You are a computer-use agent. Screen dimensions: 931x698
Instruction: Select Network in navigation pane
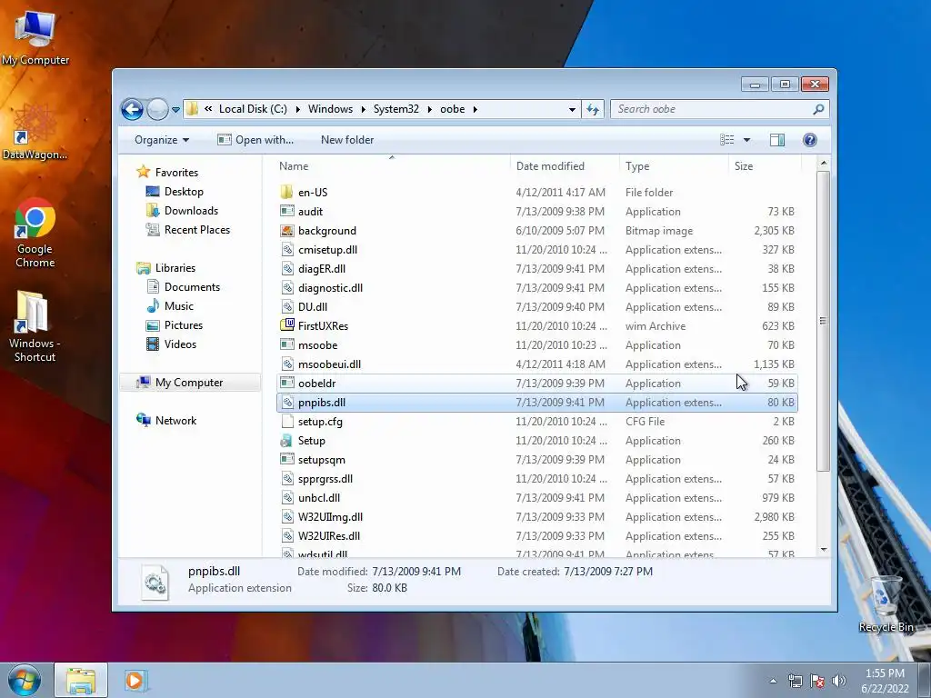click(175, 421)
